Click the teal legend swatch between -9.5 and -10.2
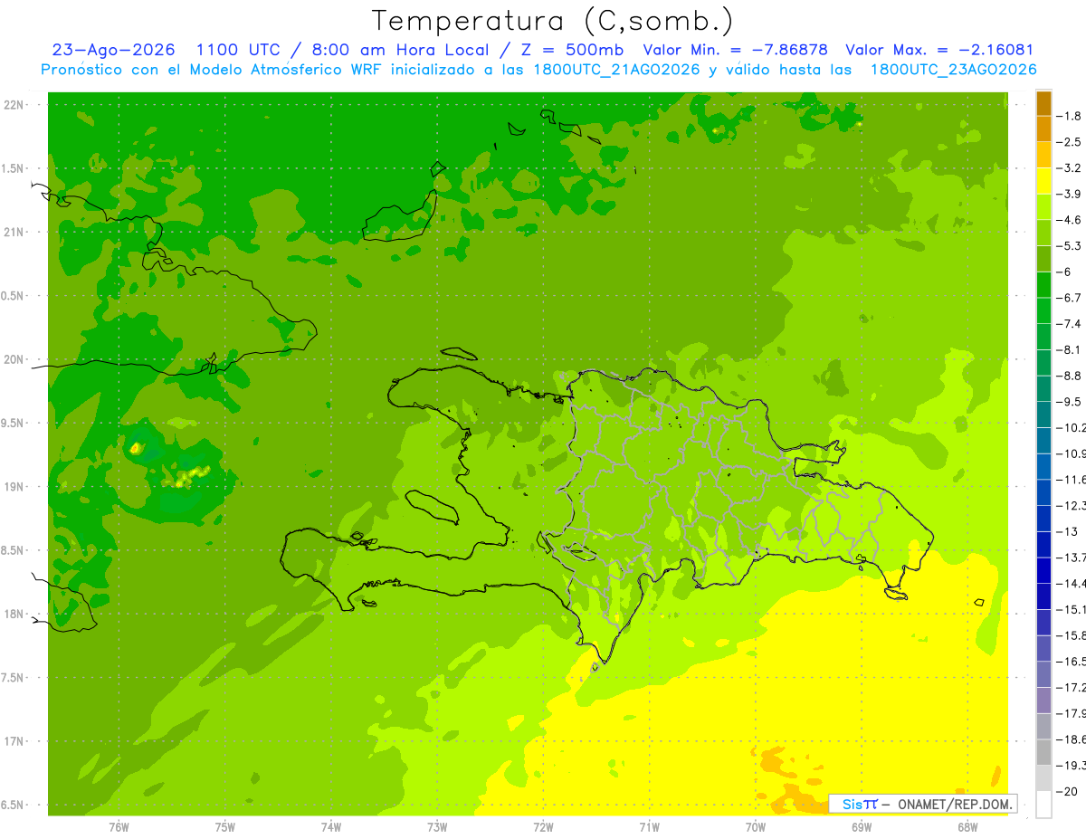This screenshot has height=839, width=1086. pos(1043,415)
